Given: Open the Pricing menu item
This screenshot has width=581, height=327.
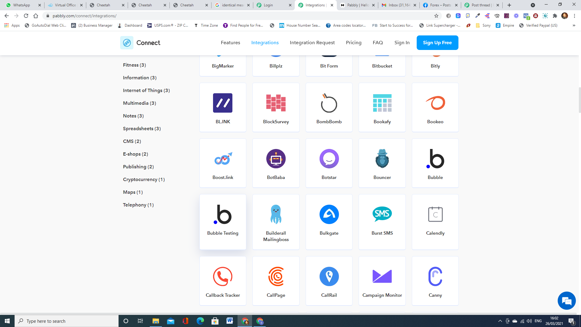Looking at the screenshot, I should (353, 43).
